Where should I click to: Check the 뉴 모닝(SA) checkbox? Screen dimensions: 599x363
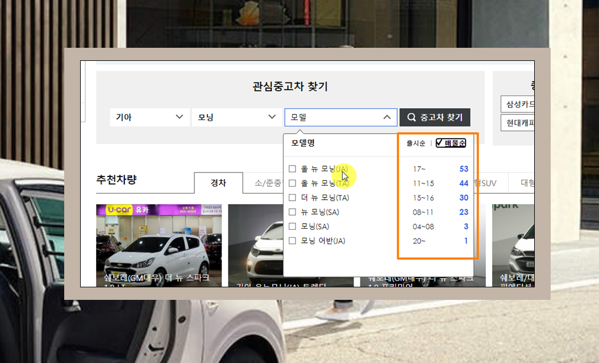click(292, 212)
